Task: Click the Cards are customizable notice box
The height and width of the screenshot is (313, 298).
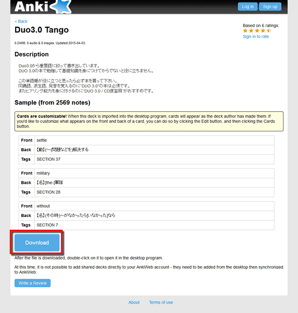Action: (x=149, y=121)
